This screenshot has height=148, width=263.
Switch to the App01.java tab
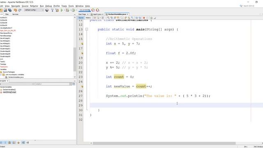[97, 14]
